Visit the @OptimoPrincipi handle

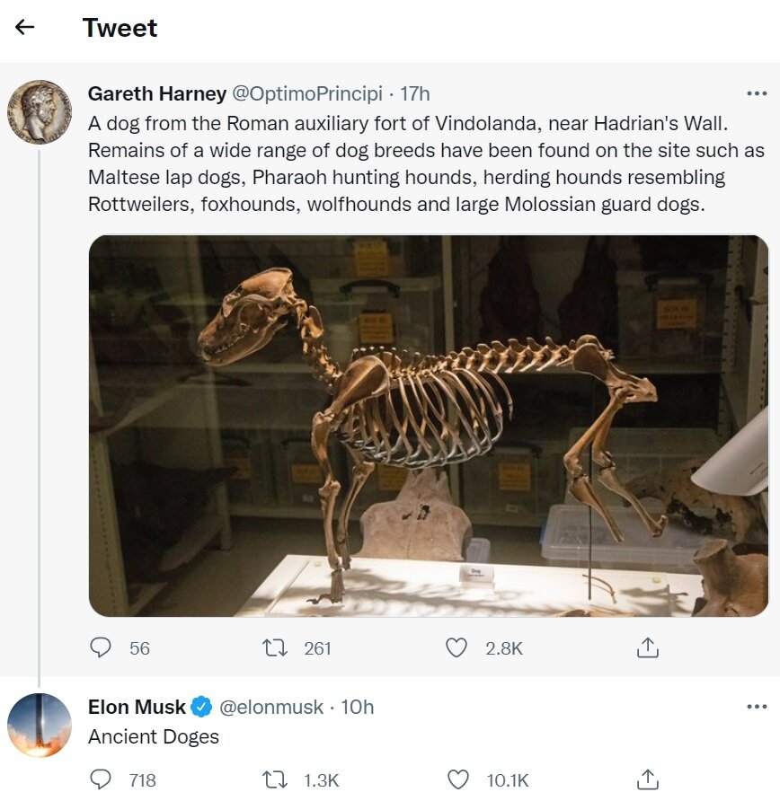pyautogui.click(x=307, y=93)
